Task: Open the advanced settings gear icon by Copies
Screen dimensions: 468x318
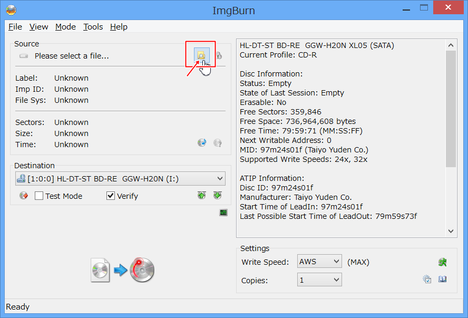Action: 427,279
